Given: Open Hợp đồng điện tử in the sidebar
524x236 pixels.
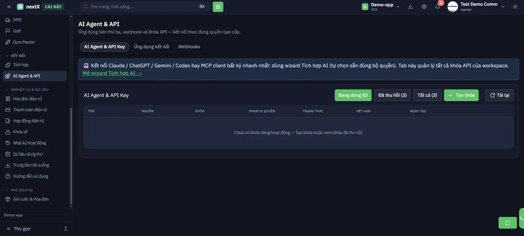Looking at the screenshot, I should (35, 121).
